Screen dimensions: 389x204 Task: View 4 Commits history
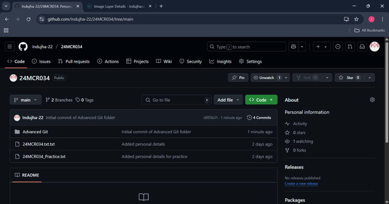tap(259, 118)
